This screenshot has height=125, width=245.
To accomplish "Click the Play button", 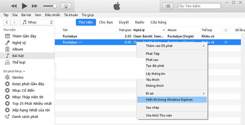I will pos(24,6).
